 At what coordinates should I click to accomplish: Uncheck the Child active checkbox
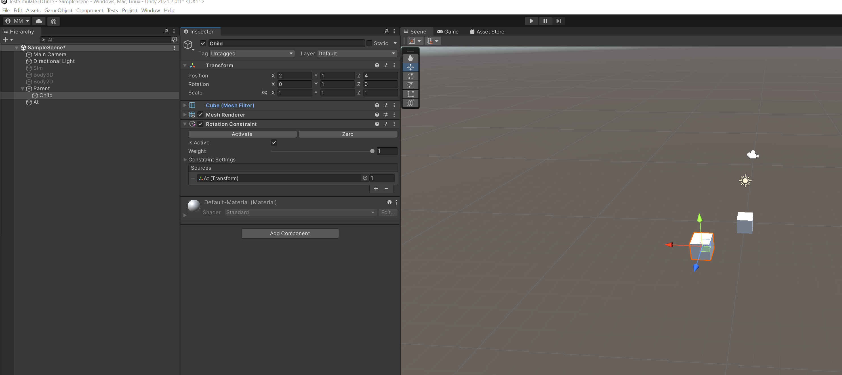(x=203, y=43)
